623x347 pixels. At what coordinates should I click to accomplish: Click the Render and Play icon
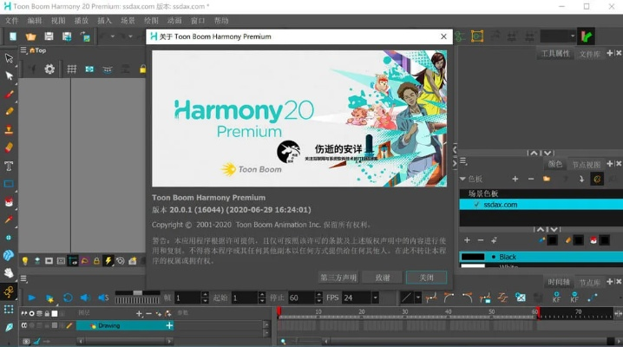click(49, 298)
